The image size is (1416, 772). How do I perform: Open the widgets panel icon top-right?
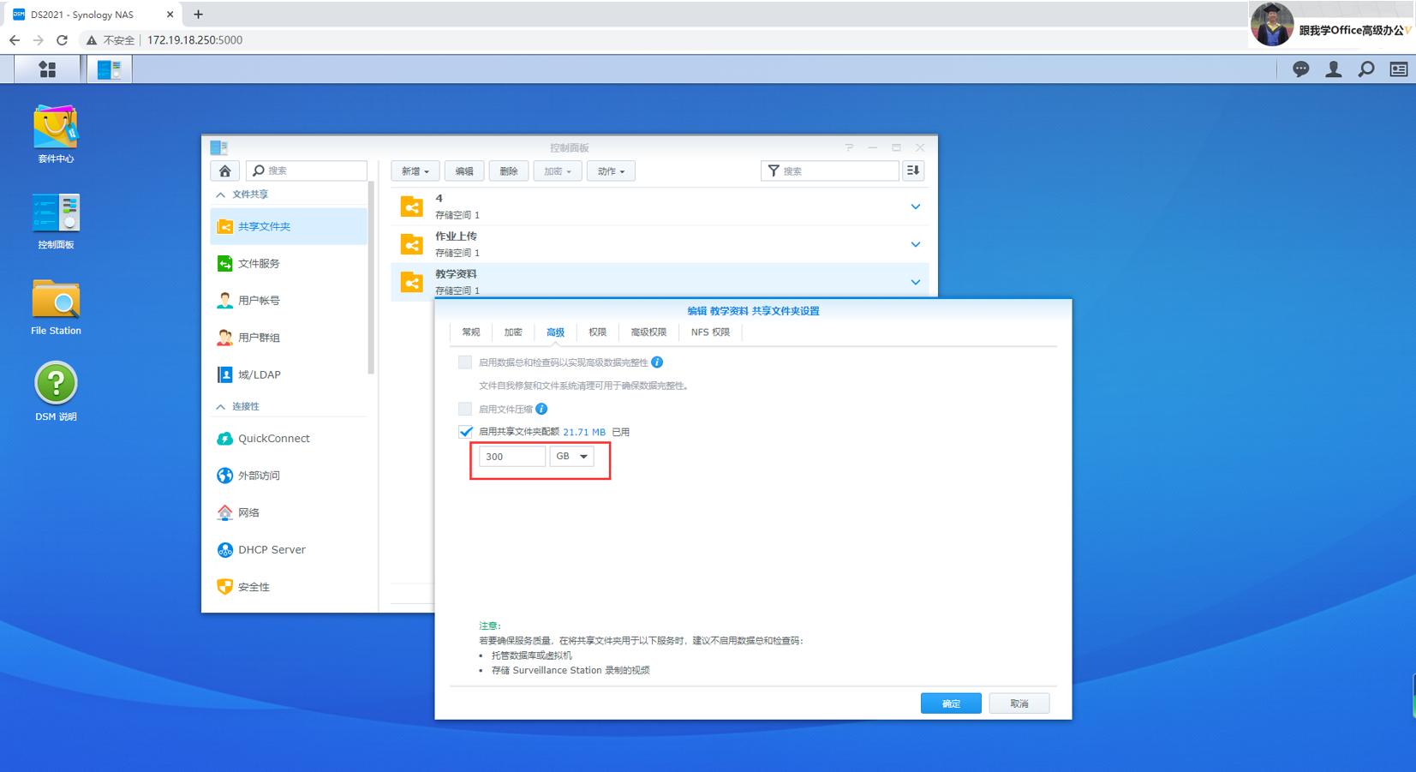(x=1398, y=69)
